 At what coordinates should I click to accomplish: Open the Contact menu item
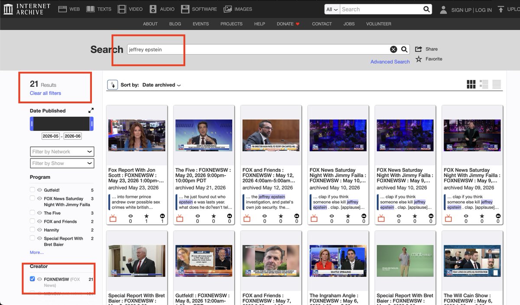(322, 24)
